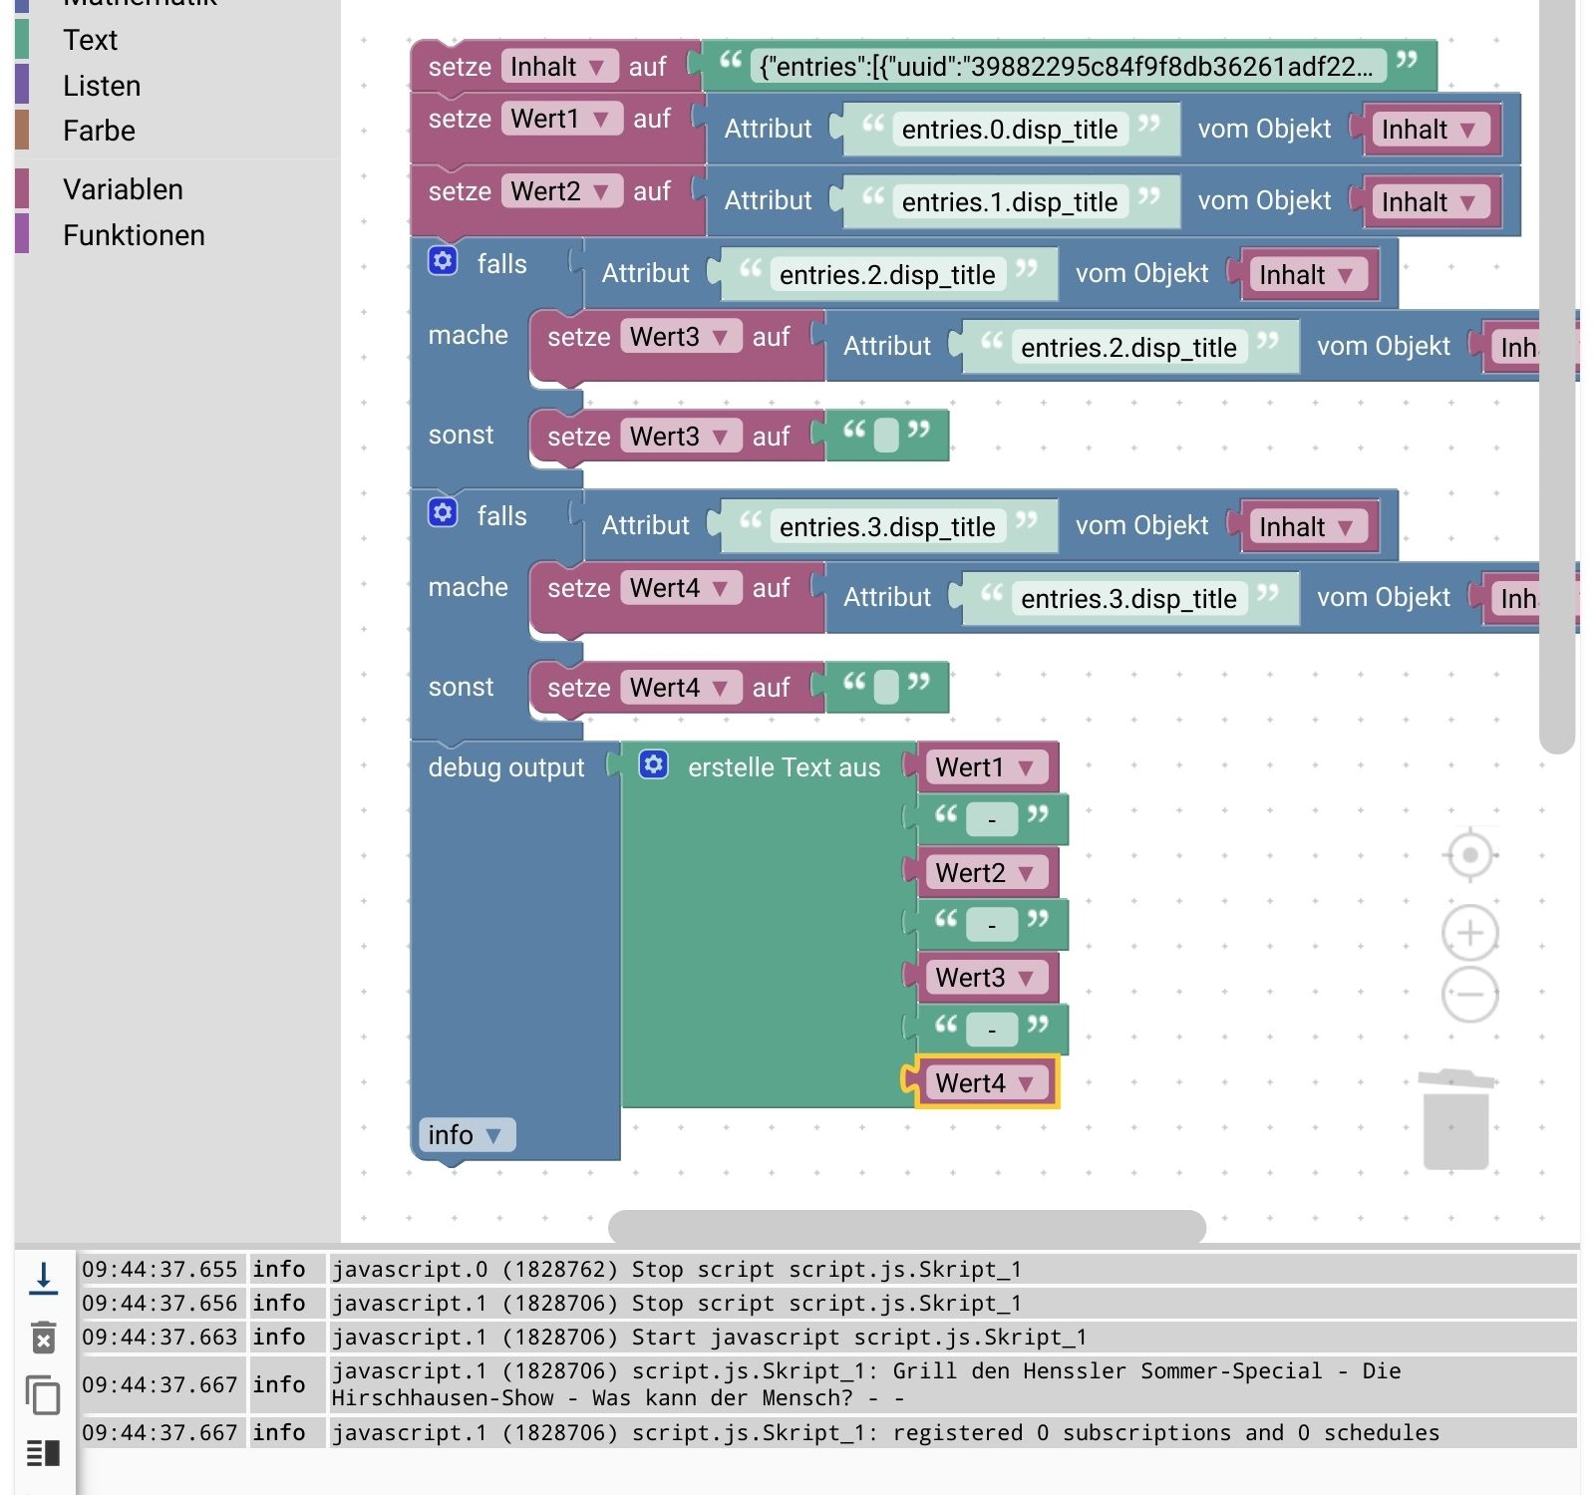
Task: Click the log timestamp 09:44:37.655
Action: click(159, 1269)
